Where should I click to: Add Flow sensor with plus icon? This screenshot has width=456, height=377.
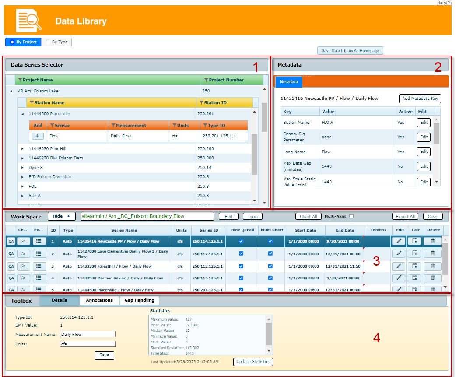[x=38, y=136]
